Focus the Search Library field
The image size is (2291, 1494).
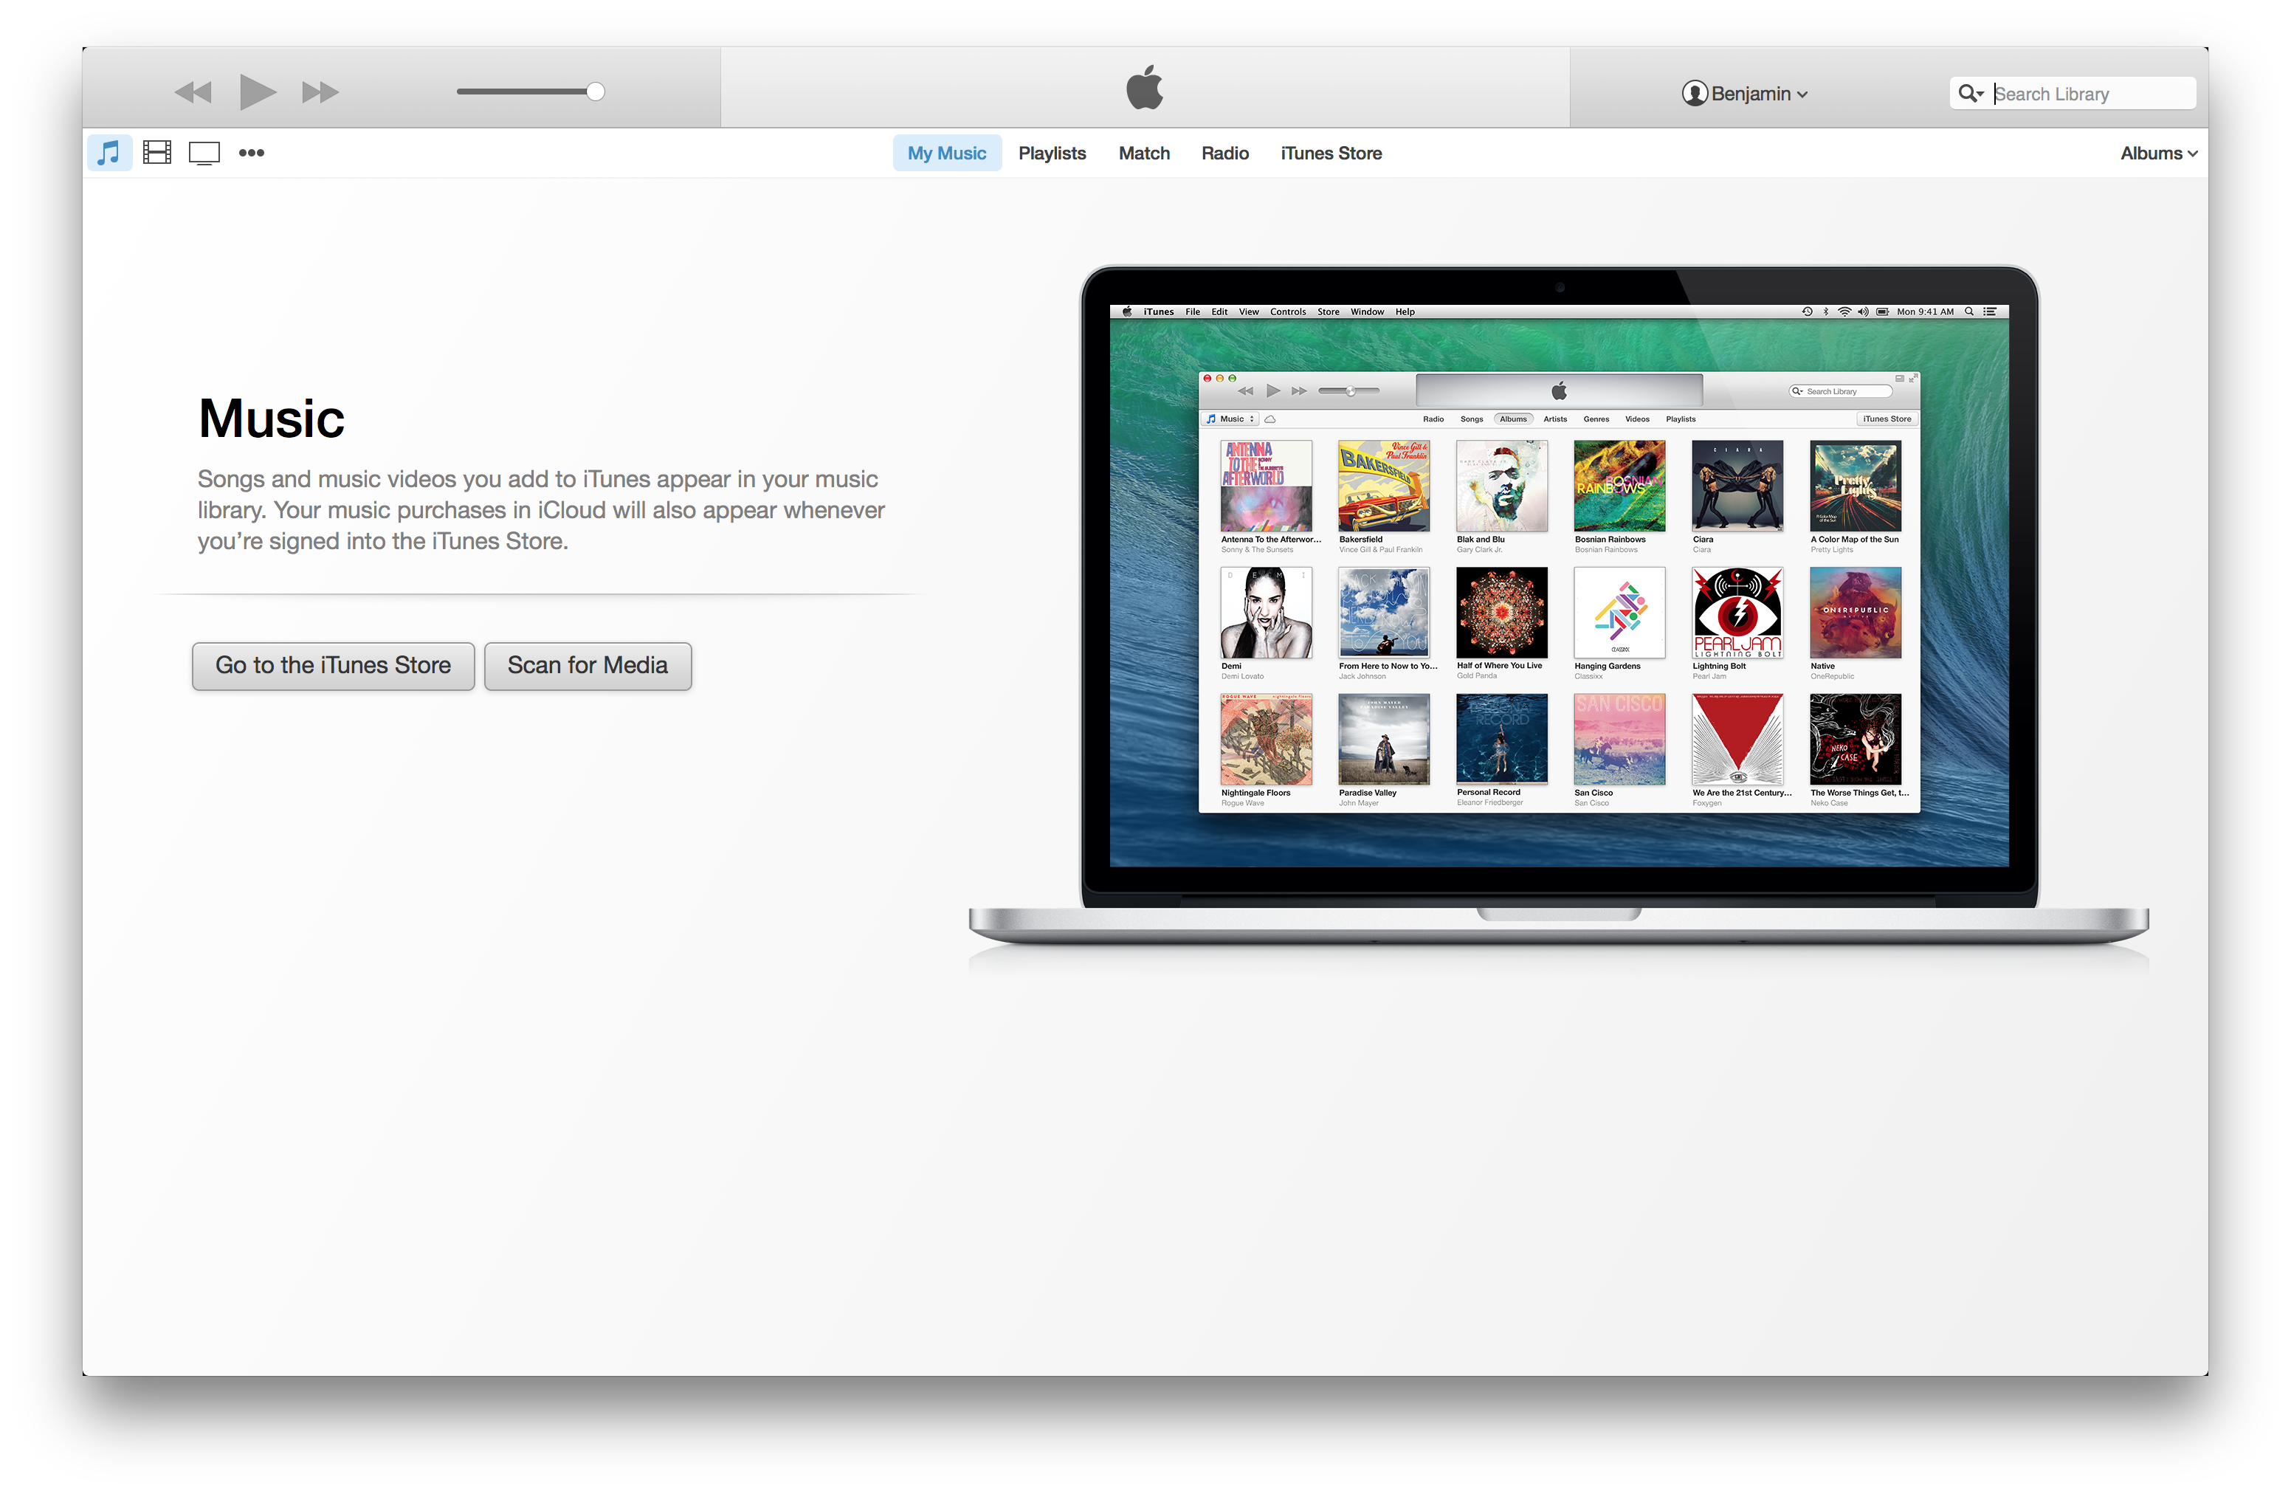tap(2072, 93)
